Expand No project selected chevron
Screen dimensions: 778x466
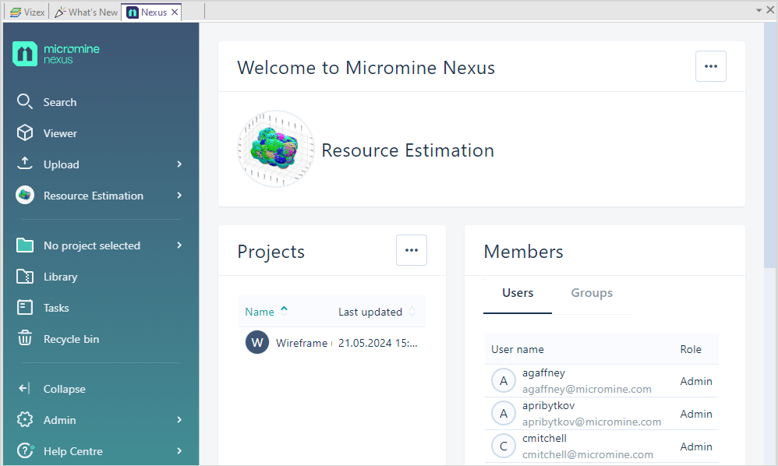click(179, 245)
